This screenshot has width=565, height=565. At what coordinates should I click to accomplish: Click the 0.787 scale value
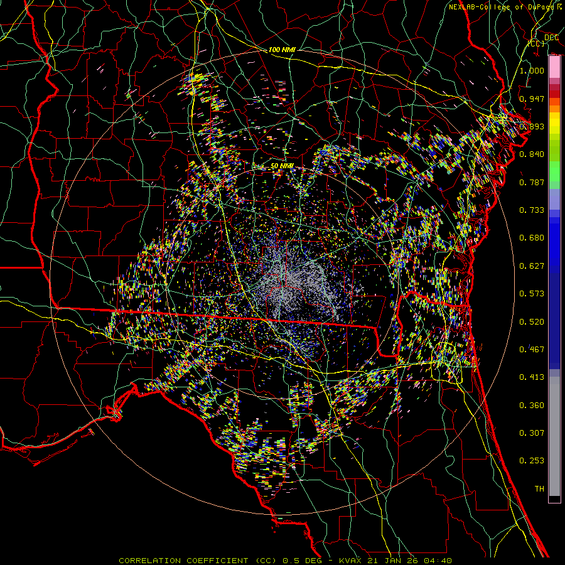(532, 182)
